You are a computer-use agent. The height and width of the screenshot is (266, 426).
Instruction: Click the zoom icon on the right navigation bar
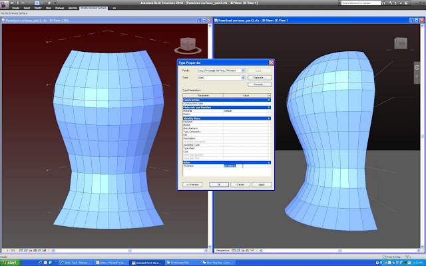(417, 76)
